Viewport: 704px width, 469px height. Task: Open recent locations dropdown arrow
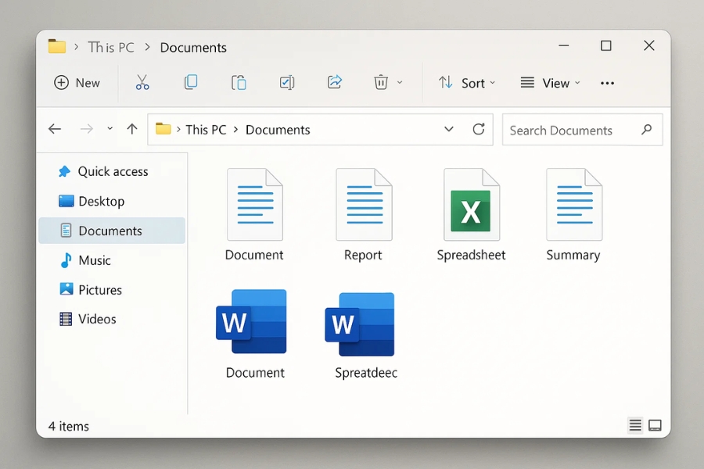coord(110,130)
